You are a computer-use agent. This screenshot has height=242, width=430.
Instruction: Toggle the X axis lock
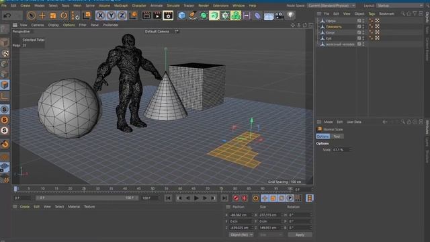pos(100,15)
